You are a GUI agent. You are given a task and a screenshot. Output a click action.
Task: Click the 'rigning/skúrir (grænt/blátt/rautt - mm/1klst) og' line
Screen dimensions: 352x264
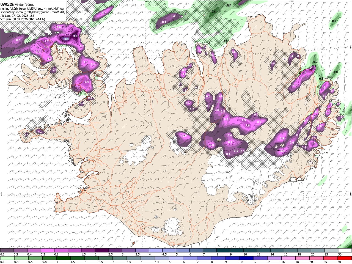point(32,9)
